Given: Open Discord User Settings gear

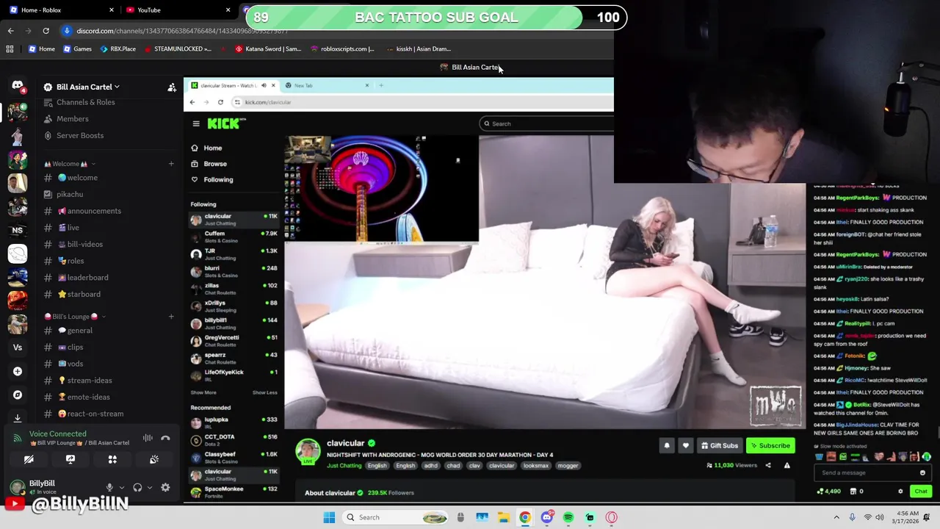Looking at the screenshot, I should click(x=165, y=487).
